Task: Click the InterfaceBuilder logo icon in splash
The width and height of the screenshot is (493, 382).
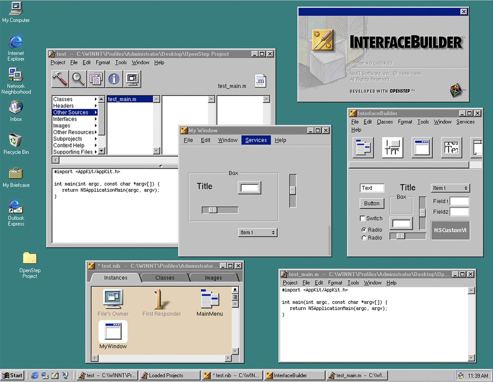Action: click(x=323, y=40)
